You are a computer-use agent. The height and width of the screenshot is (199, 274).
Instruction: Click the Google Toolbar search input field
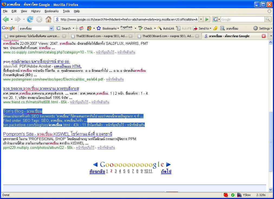[x=34, y=28]
